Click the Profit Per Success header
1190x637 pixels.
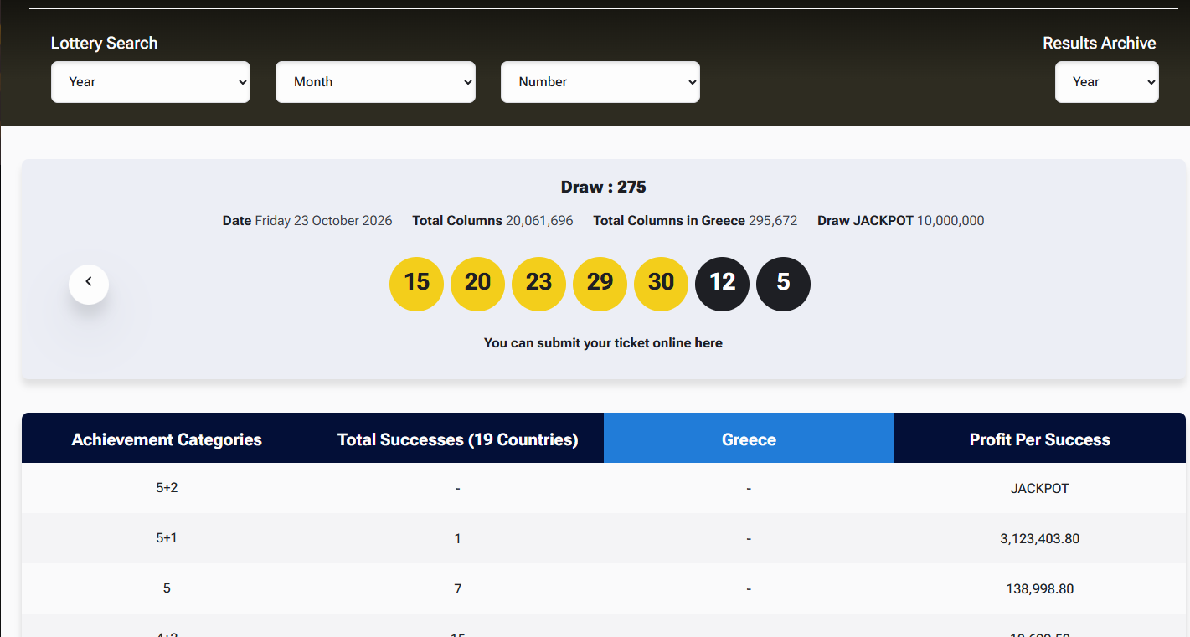[x=1040, y=439]
